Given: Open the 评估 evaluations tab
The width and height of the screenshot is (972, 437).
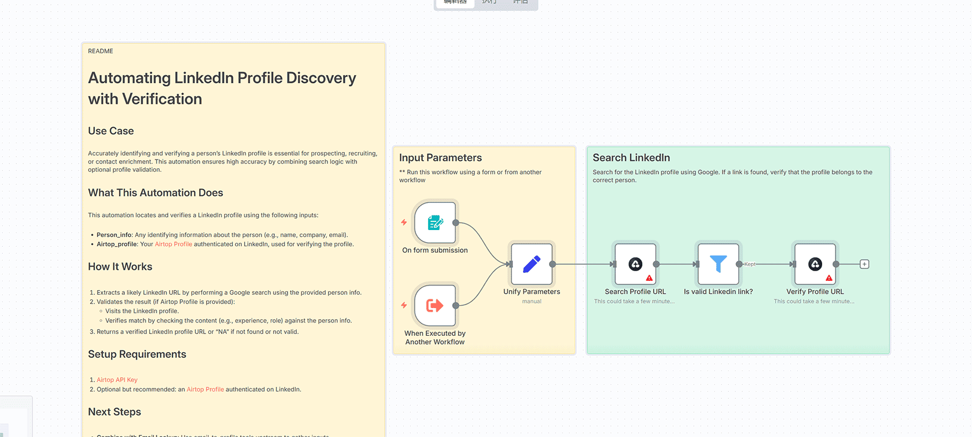Looking at the screenshot, I should 520,2.
